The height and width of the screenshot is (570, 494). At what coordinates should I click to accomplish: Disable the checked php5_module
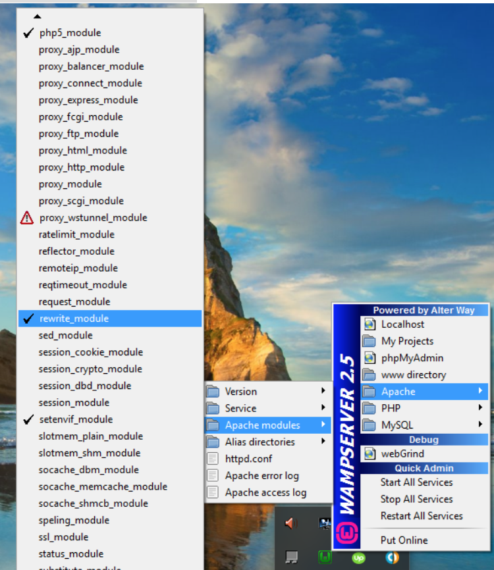coord(110,33)
